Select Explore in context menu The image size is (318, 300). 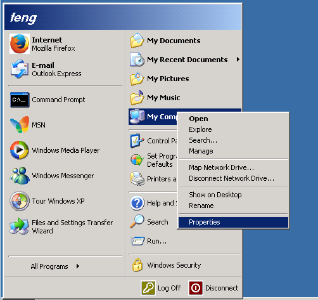pos(200,129)
